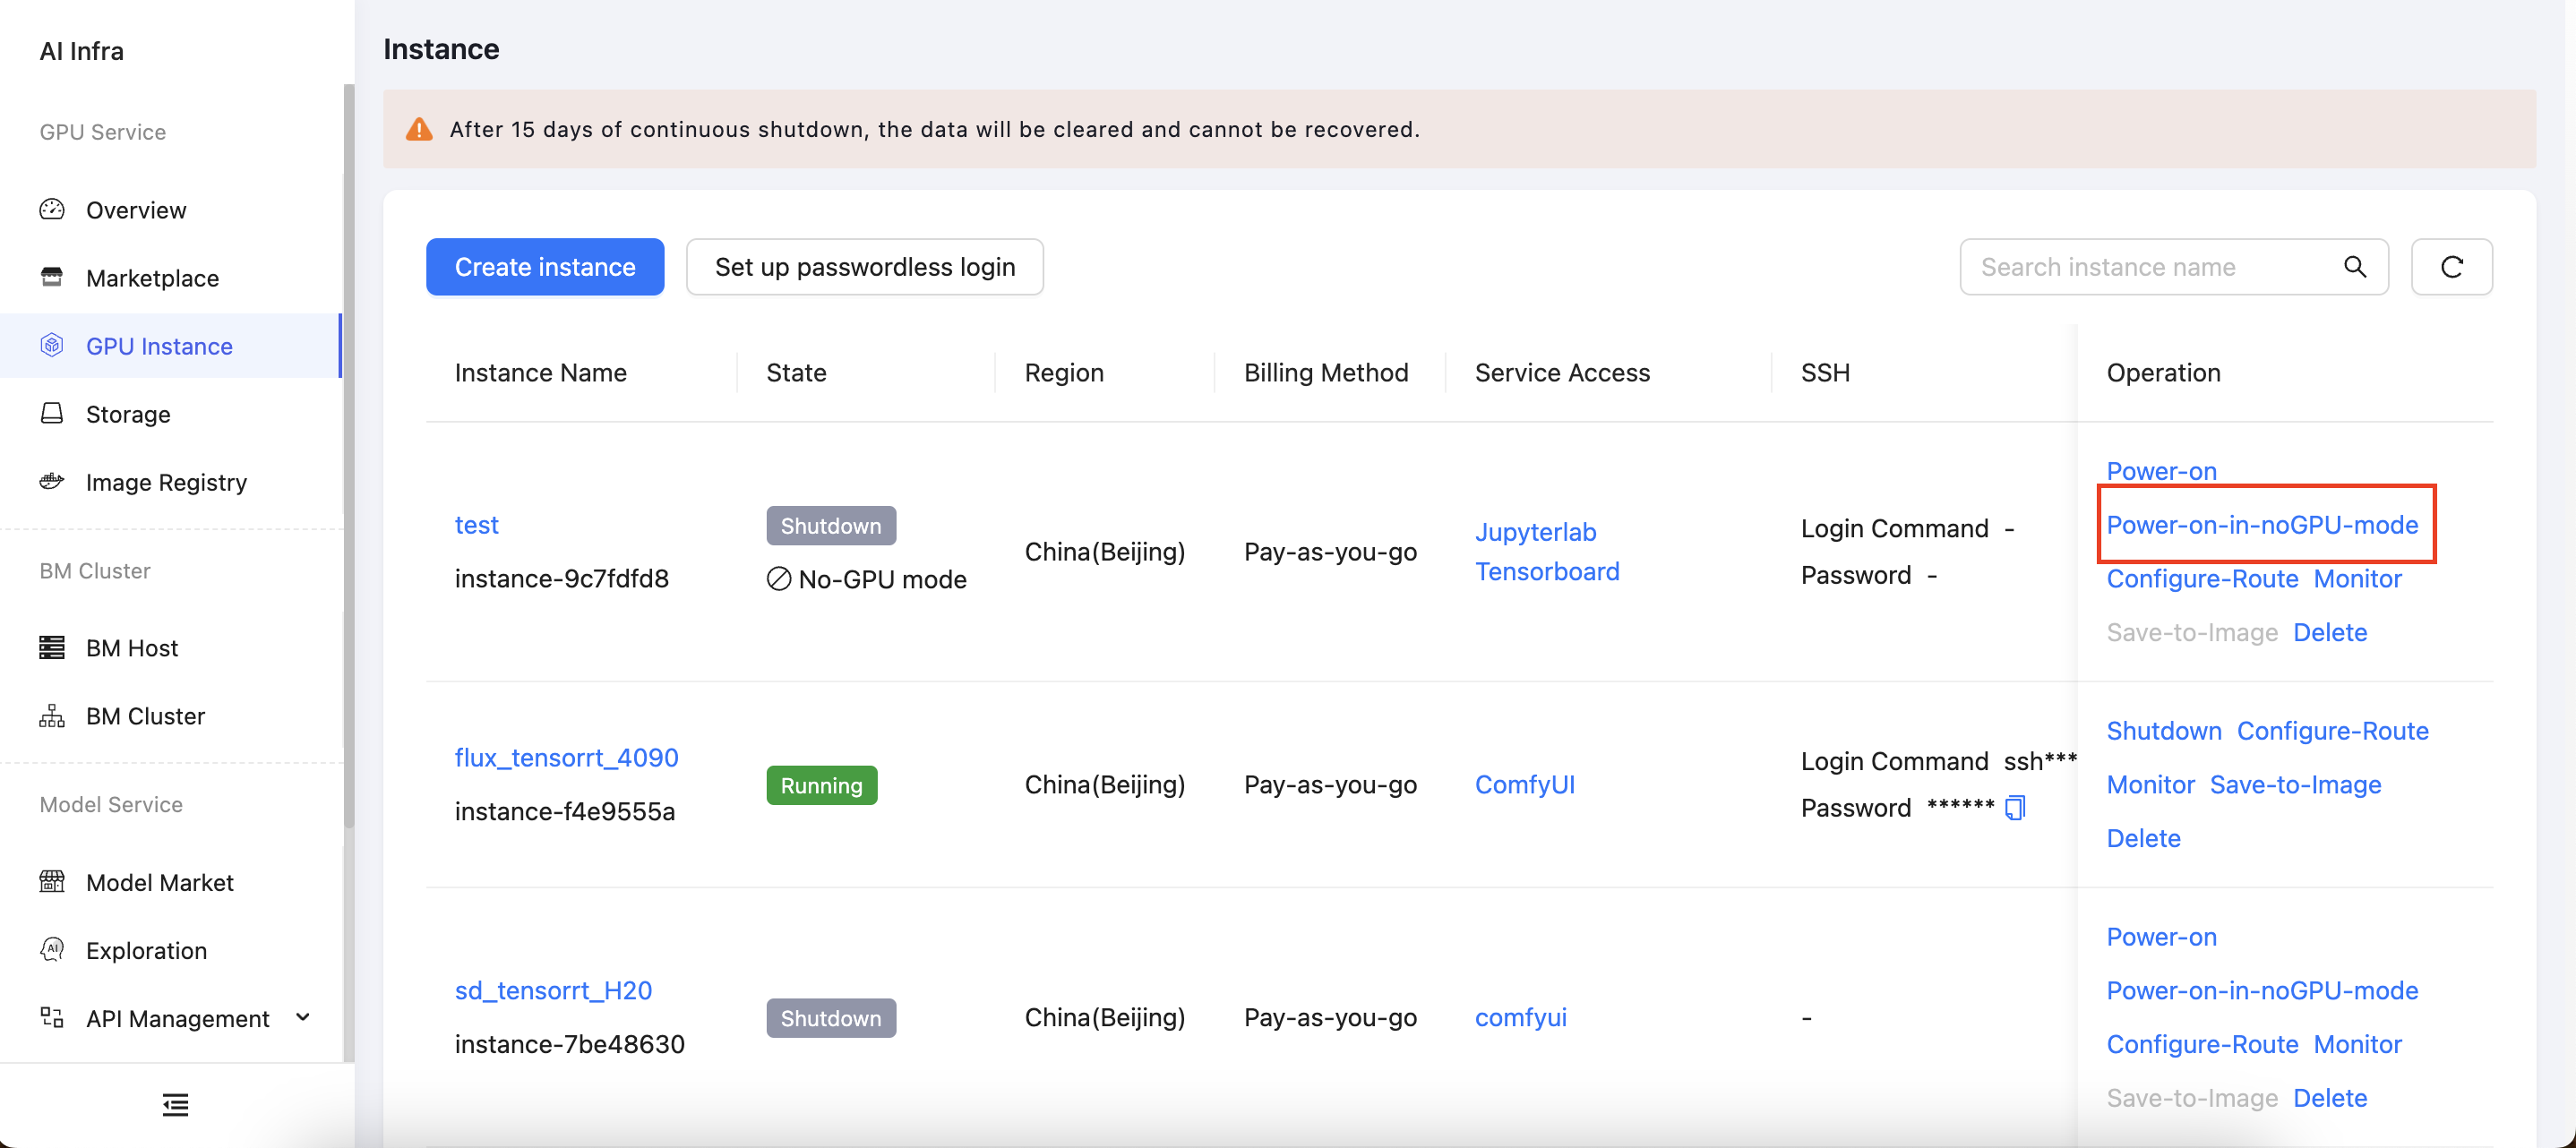Click the BM Host server icon
Viewport: 2576px width, 1148px height.
point(52,647)
